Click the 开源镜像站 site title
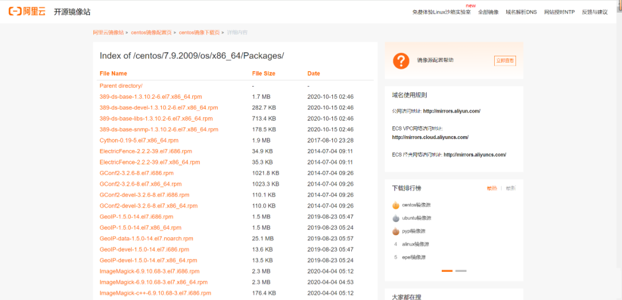Image resolution: width=622 pixels, height=300 pixels. coord(72,12)
